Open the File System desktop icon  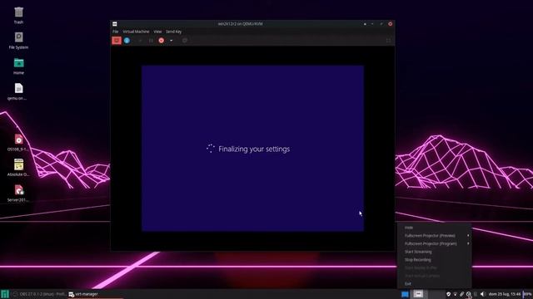point(18,41)
